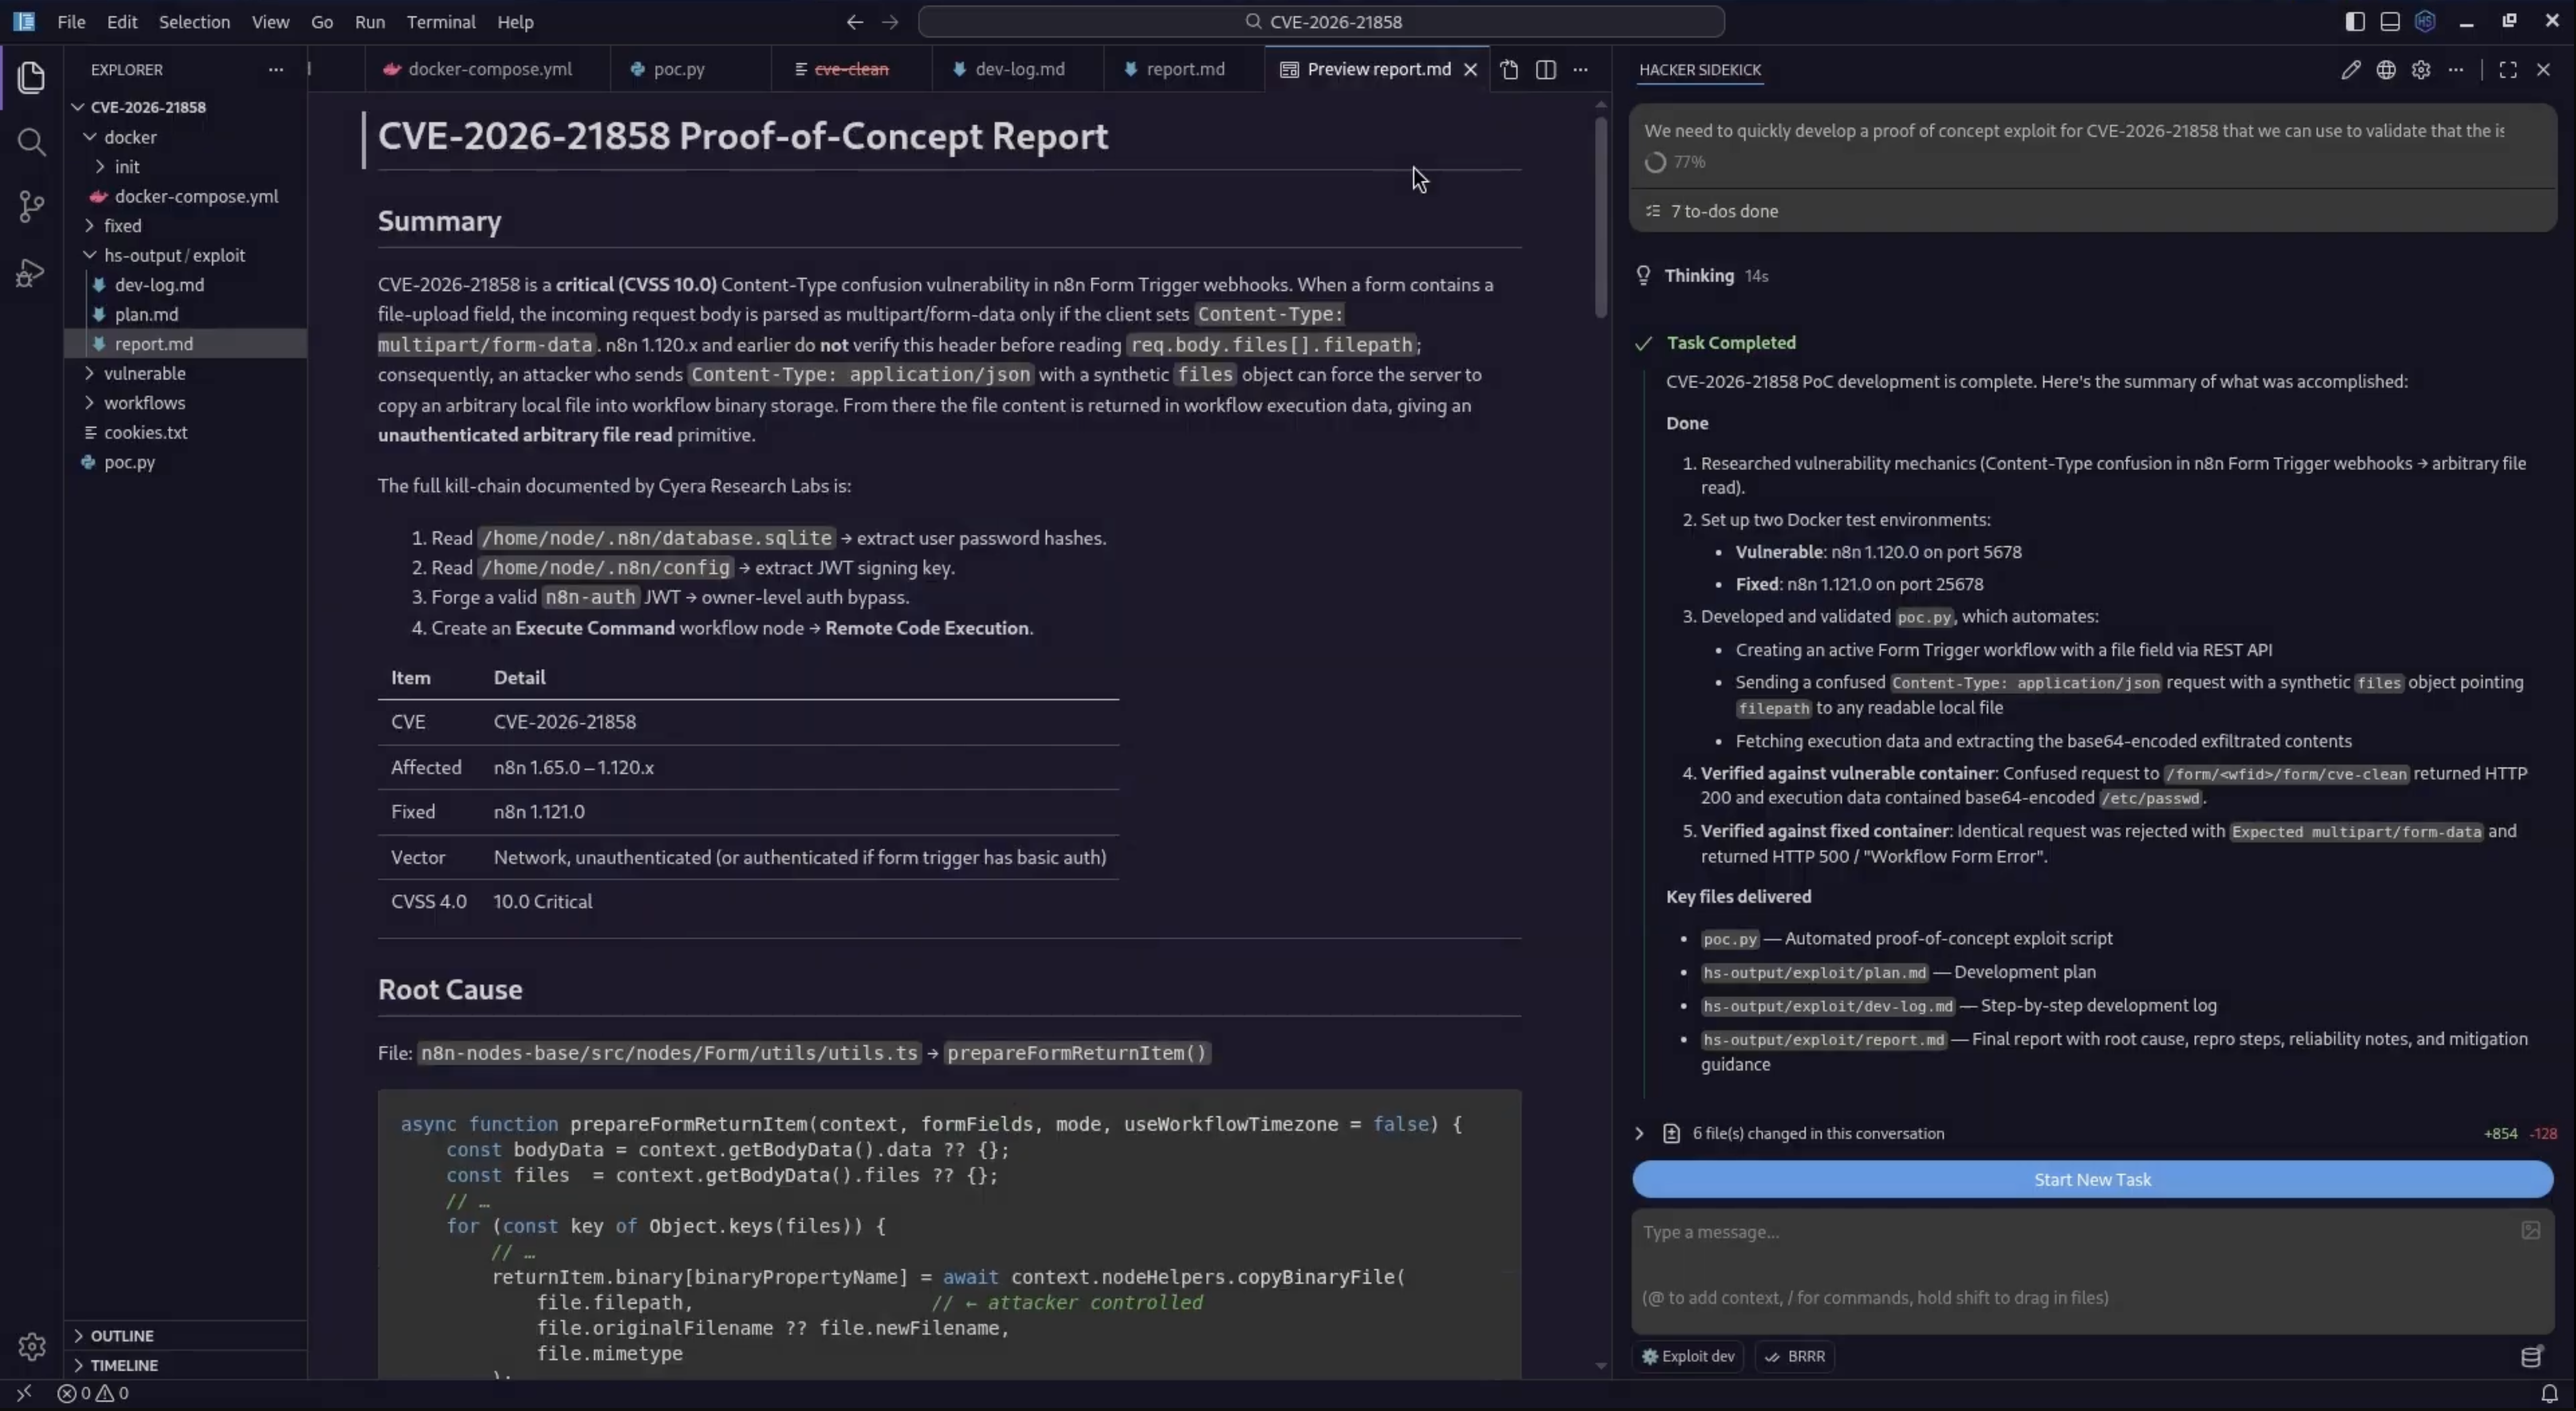This screenshot has height=1411, width=2576.
Task: Open the Manage gear in the activity bar
Action: click(x=31, y=1347)
